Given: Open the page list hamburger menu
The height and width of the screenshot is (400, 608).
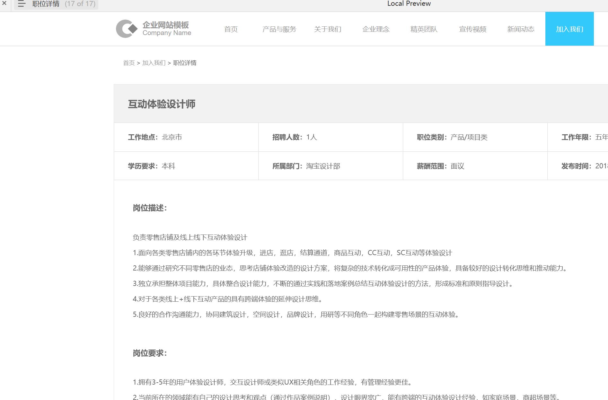Looking at the screenshot, I should (22, 4).
